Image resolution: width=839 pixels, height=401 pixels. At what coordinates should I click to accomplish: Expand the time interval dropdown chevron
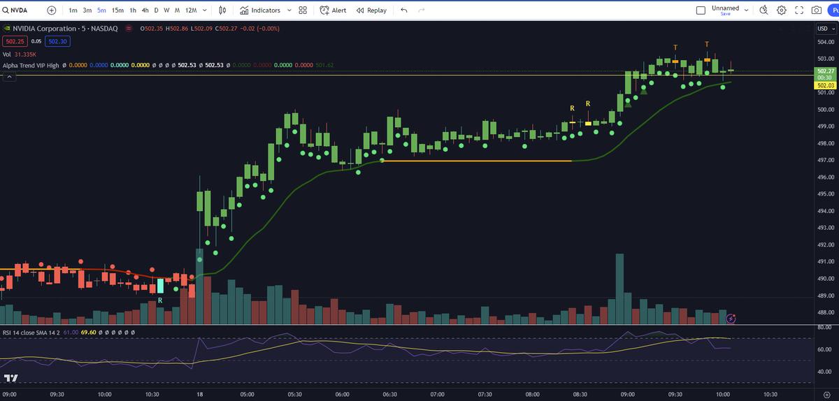(206, 10)
